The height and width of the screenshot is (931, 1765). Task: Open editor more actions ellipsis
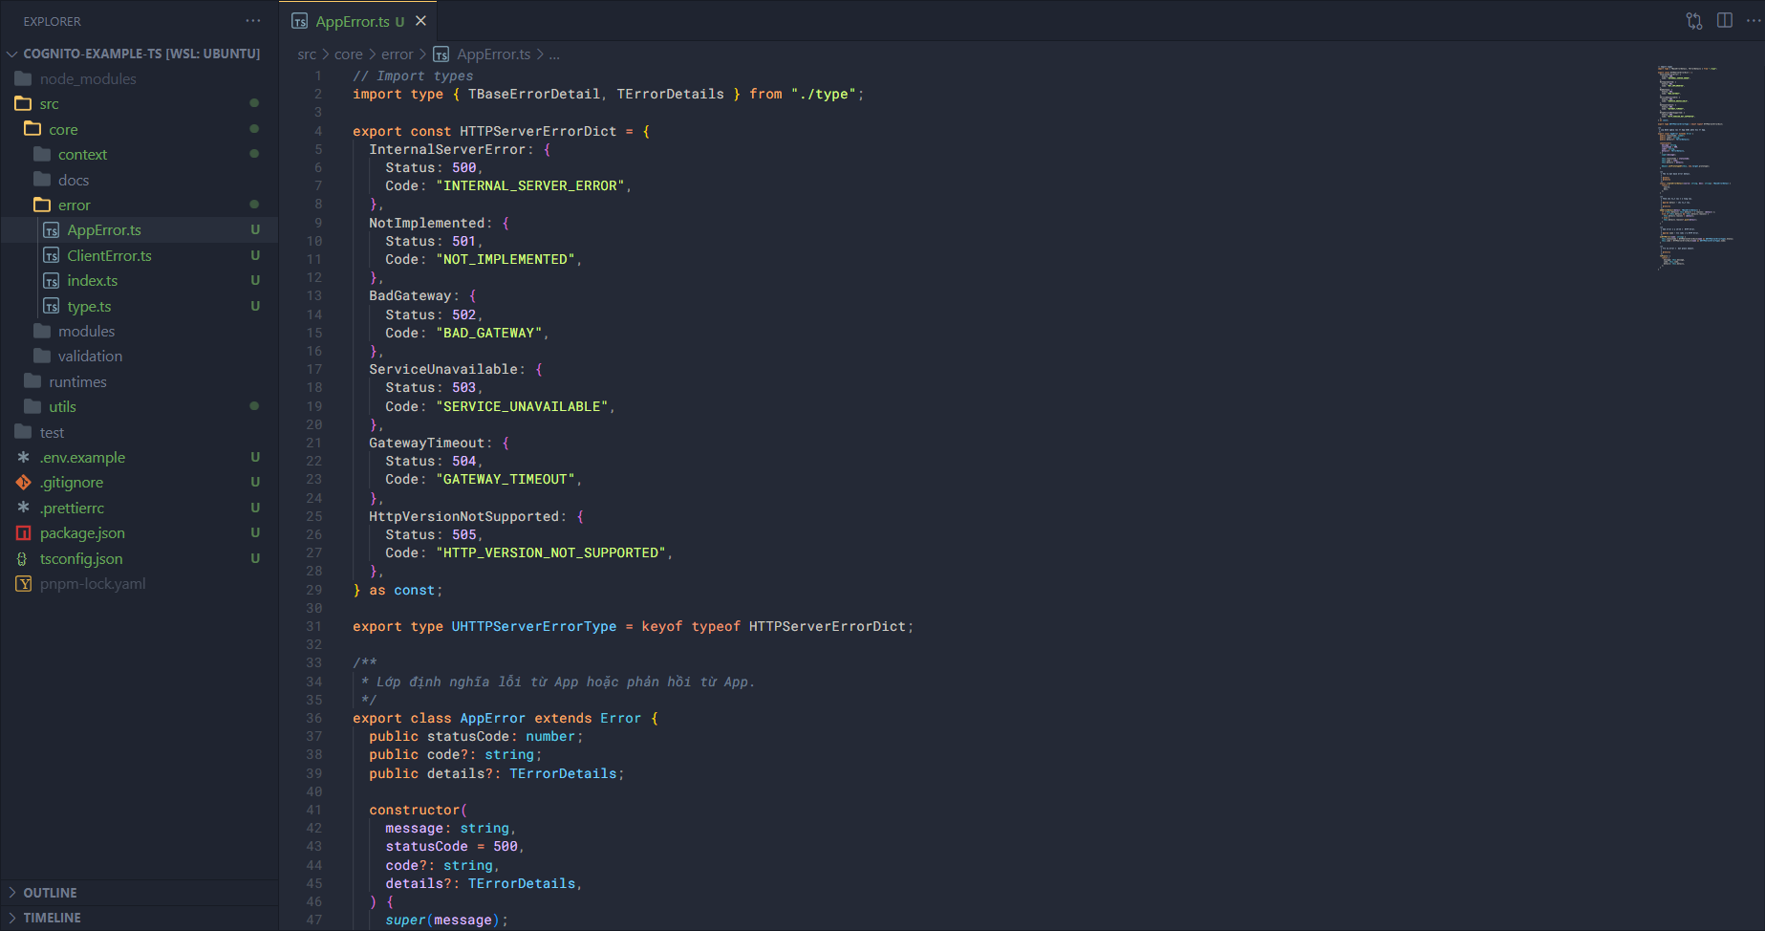click(x=1753, y=21)
